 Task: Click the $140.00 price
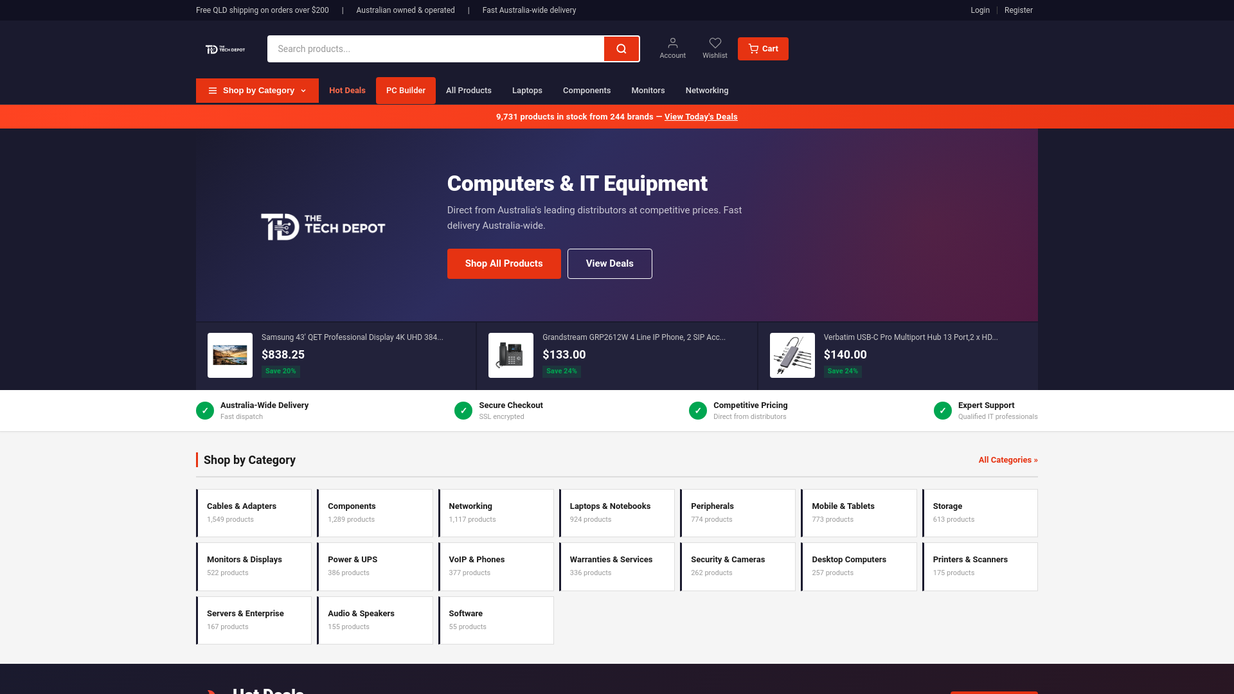(845, 355)
